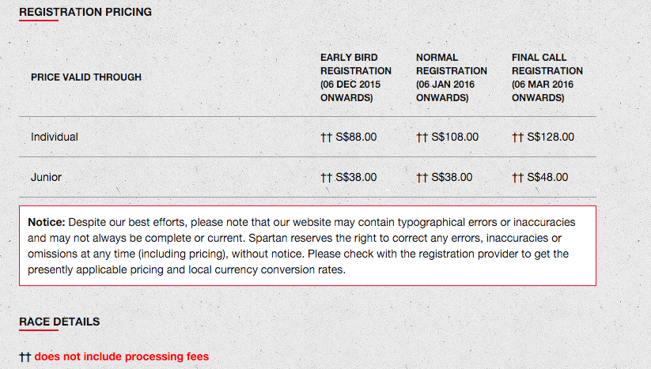Click the Individual early bird price S$88.00
Screen dimensions: 651x369
(x=356, y=137)
